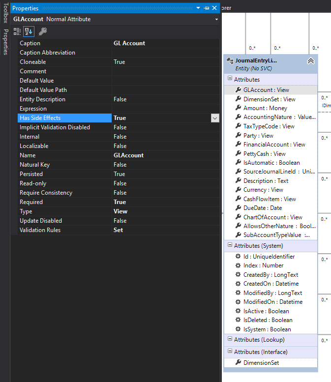Screen dimensions: 331x382
Task: Click the TaxTypeCode attribute icon
Action: tap(238, 126)
